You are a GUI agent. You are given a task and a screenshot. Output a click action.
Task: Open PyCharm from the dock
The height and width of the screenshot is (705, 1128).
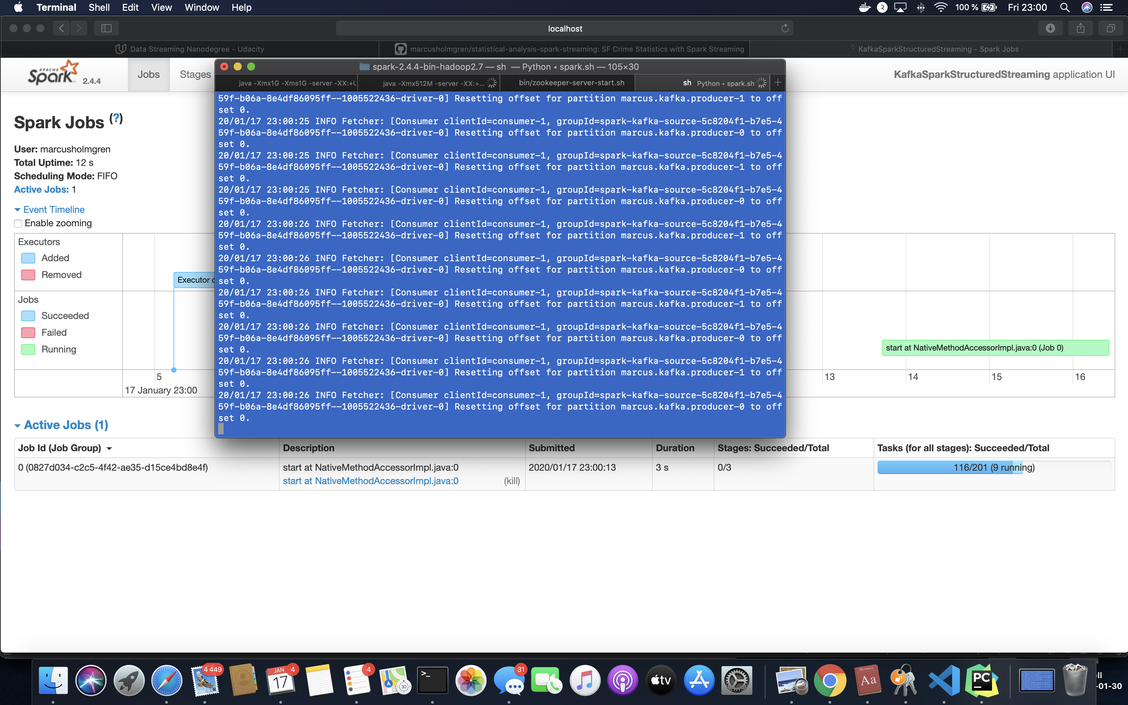981,680
